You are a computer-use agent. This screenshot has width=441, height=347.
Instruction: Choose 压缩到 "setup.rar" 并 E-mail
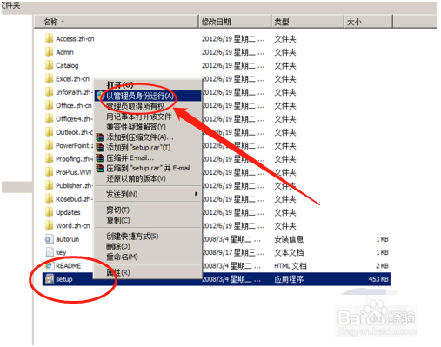coord(149,168)
